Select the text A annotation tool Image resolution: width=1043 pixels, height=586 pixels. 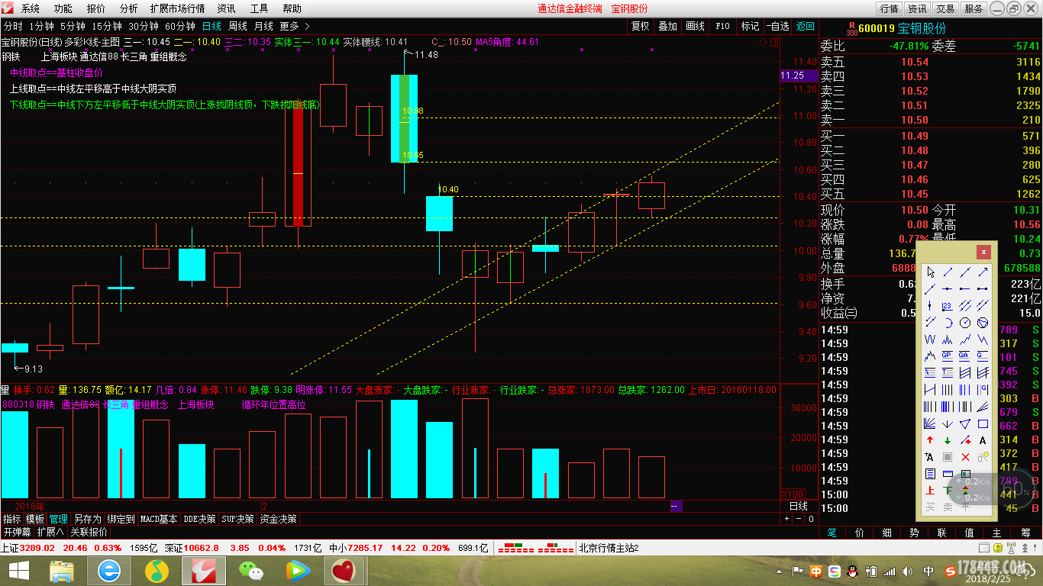[x=983, y=440]
